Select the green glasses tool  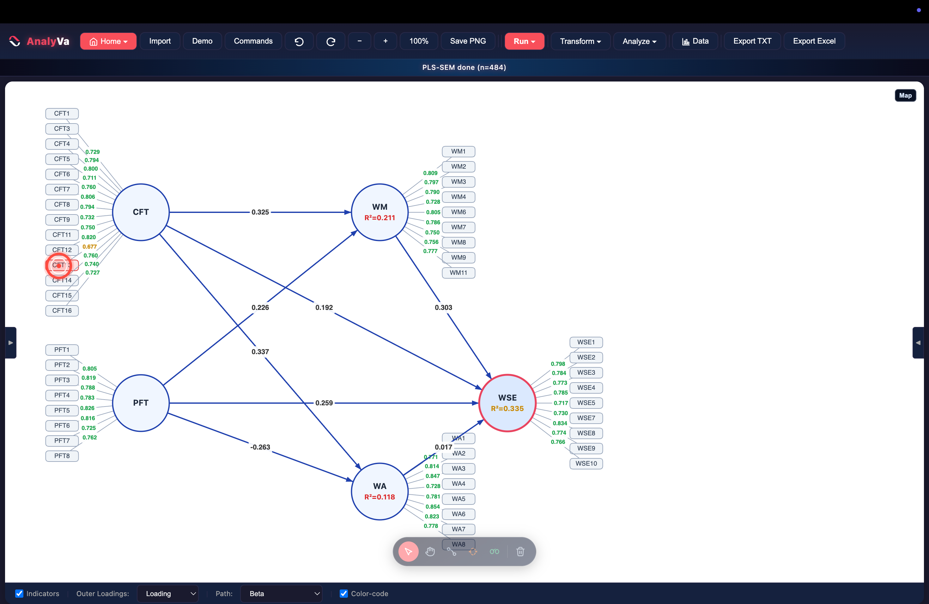click(x=494, y=551)
